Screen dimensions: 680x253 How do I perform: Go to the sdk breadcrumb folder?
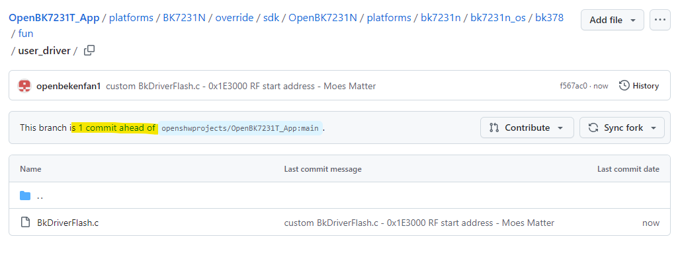(x=271, y=18)
